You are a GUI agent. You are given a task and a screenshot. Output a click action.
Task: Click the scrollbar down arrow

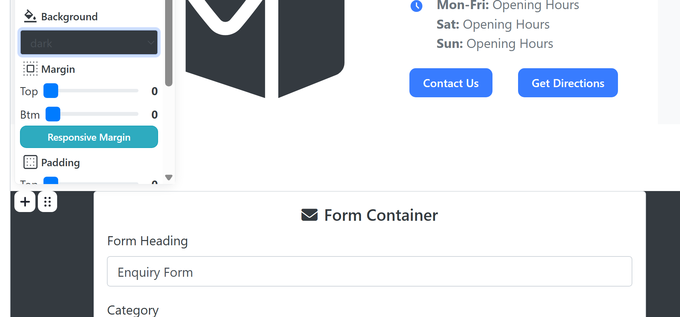point(169,177)
